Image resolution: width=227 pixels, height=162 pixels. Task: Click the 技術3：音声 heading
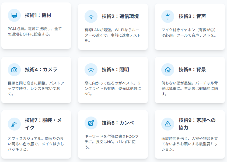192,16
